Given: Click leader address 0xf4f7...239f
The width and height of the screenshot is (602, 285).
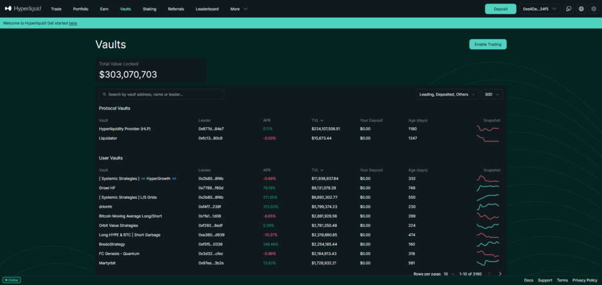Looking at the screenshot, I should pyautogui.click(x=210, y=206).
